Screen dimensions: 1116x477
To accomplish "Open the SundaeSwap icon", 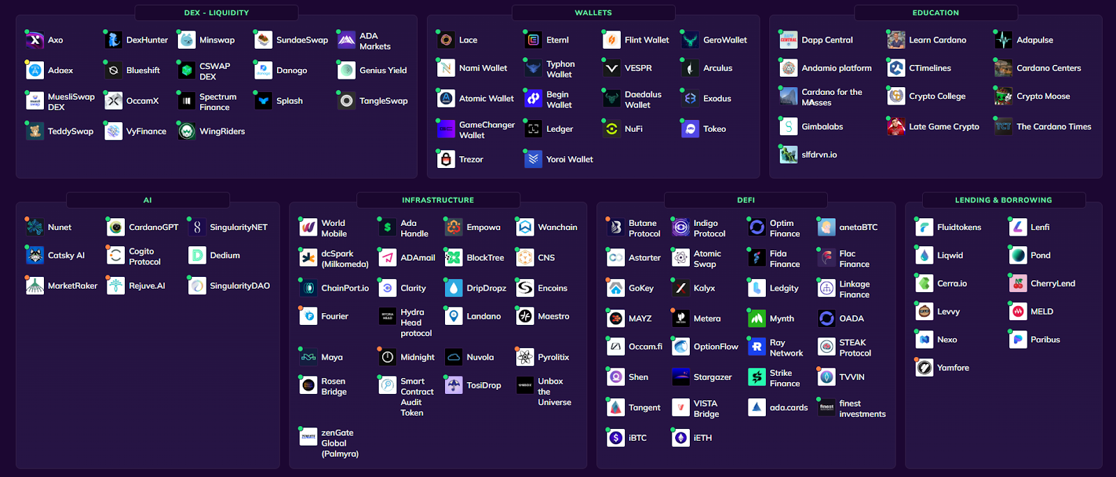I will 264,40.
